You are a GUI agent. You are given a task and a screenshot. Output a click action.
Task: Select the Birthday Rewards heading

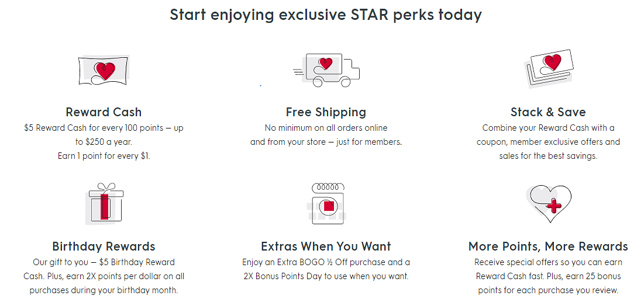(104, 246)
